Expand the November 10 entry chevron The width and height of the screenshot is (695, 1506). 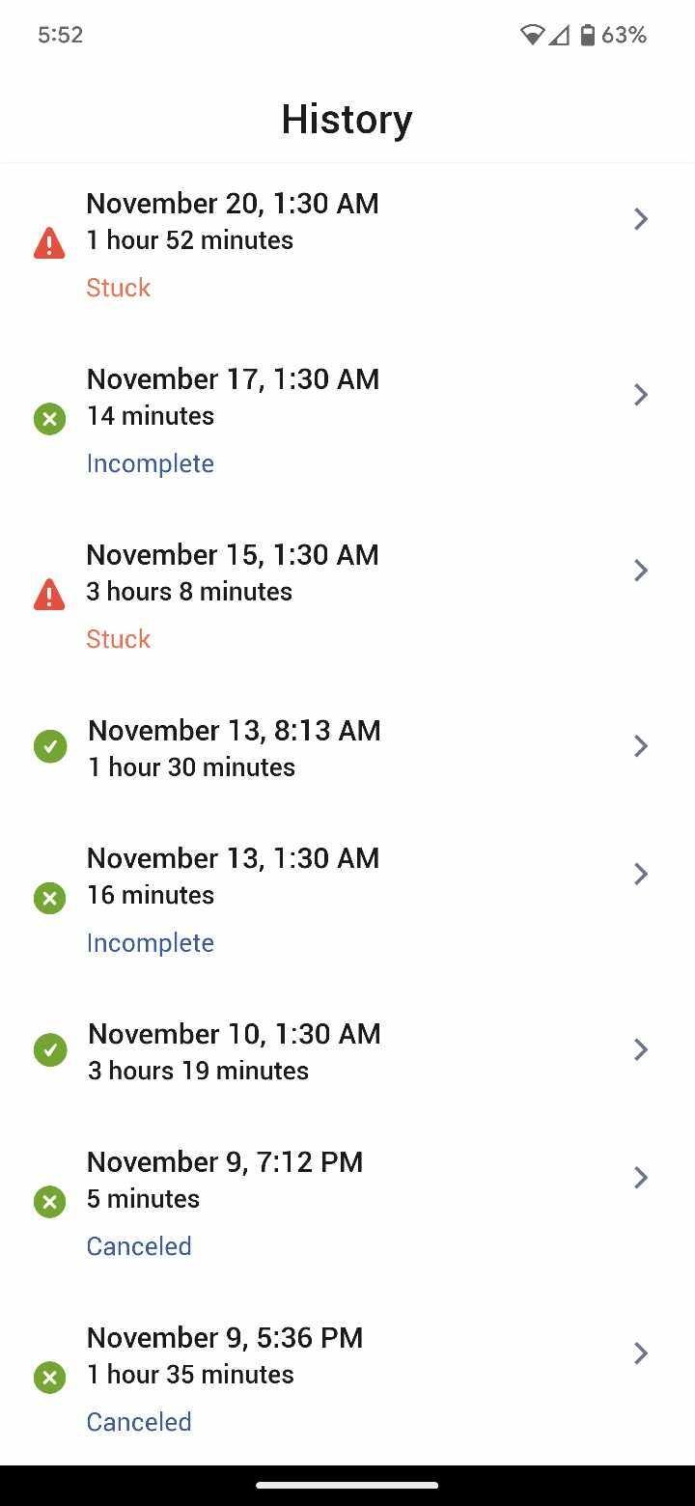(640, 1049)
